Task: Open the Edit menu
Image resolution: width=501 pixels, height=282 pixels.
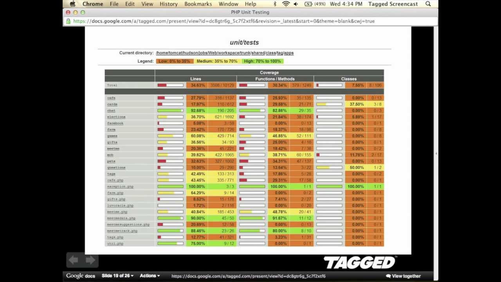Action: click(x=130, y=4)
